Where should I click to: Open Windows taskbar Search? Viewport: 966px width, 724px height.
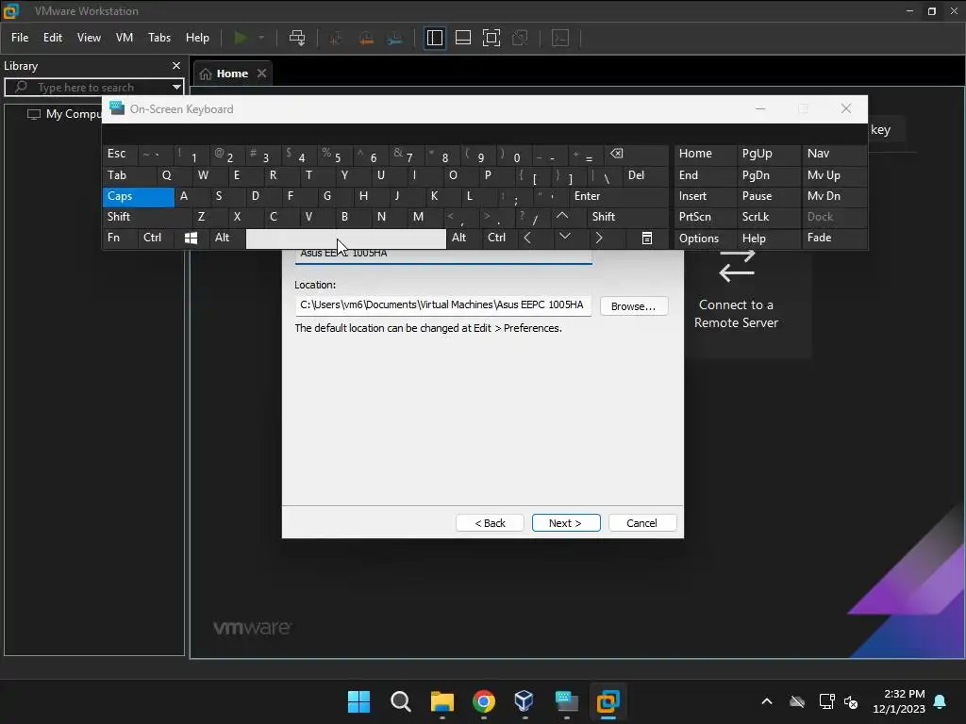coord(400,701)
